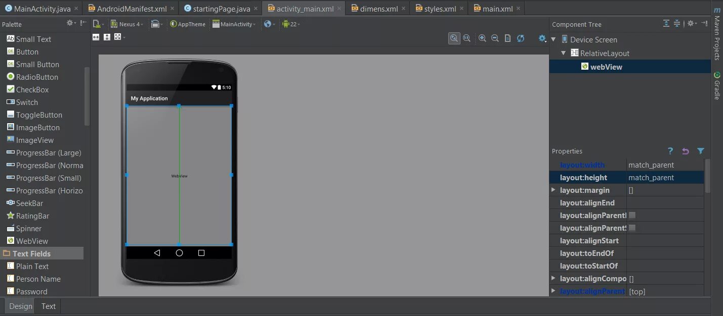
Task: Click the Actual Size 1:1 zoom icon
Action: pos(466,38)
